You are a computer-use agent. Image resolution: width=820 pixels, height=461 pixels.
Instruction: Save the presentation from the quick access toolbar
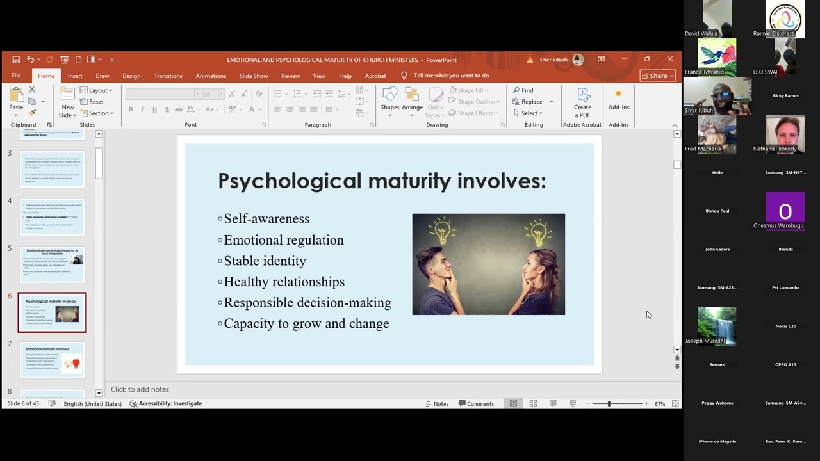(x=15, y=60)
